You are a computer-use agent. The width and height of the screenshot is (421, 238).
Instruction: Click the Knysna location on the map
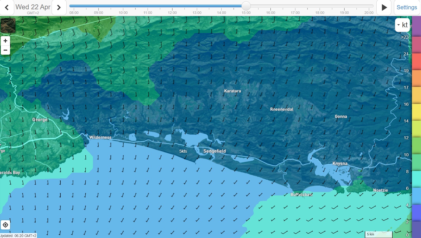(340, 163)
